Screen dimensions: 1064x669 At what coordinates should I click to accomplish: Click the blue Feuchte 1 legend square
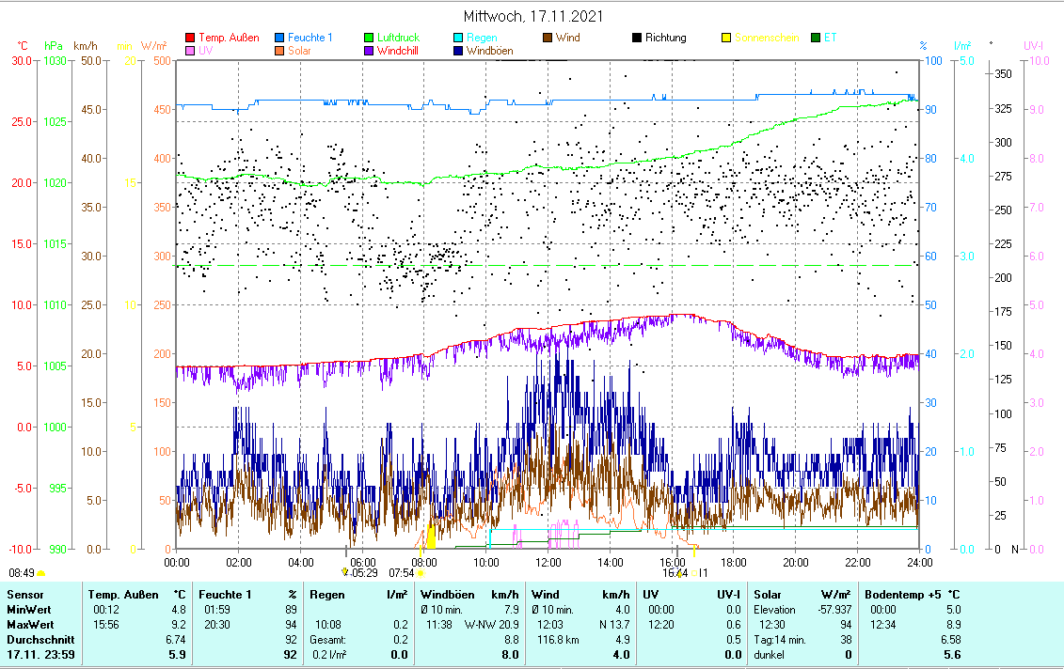(x=279, y=39)
